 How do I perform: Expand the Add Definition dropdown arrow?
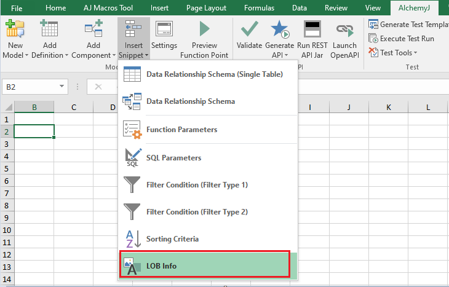[x=66, y=55]
